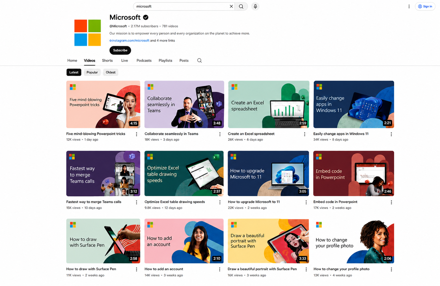Play the How to draw with Surface Pen thumbnail

[103, 241]
